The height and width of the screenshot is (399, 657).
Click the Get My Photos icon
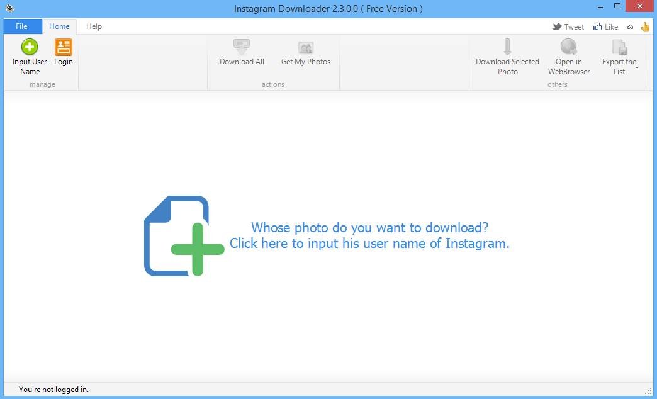[x=306, y=48]
